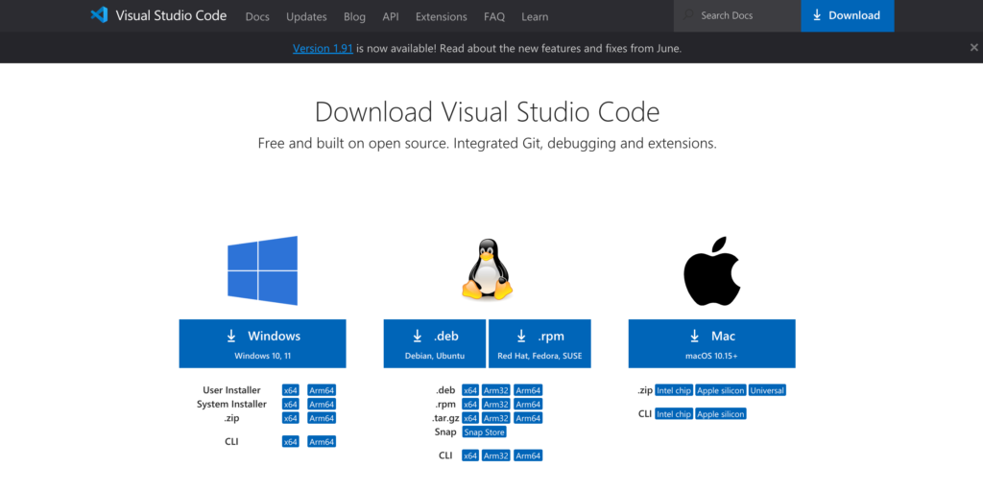Select x64 in the Linux .deb row

tap(470, 390)
